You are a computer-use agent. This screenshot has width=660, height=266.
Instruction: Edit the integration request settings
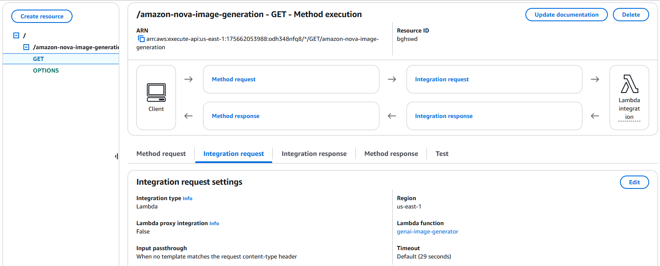pyautogui.click(x=634, y=182)
